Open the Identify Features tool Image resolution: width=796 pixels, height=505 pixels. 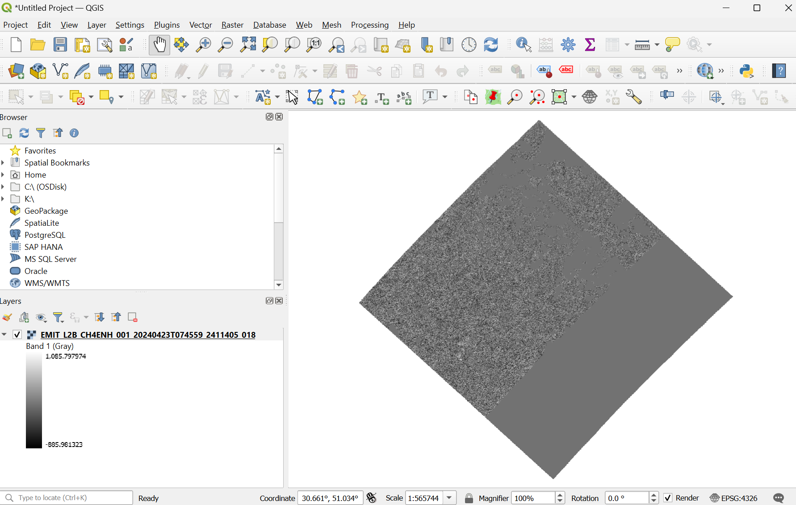[524, 45]
